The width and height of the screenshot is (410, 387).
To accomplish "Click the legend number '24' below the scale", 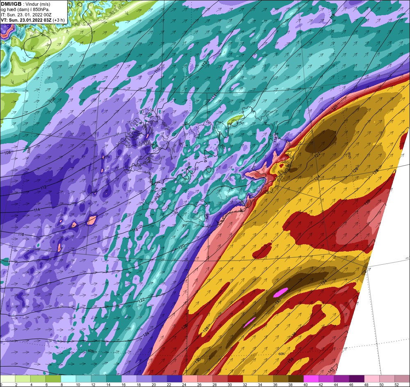I will coord(184,385).
